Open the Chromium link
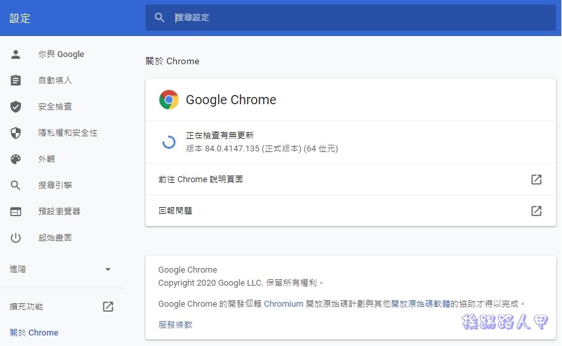The image size is (562, 346). (284, 303)
